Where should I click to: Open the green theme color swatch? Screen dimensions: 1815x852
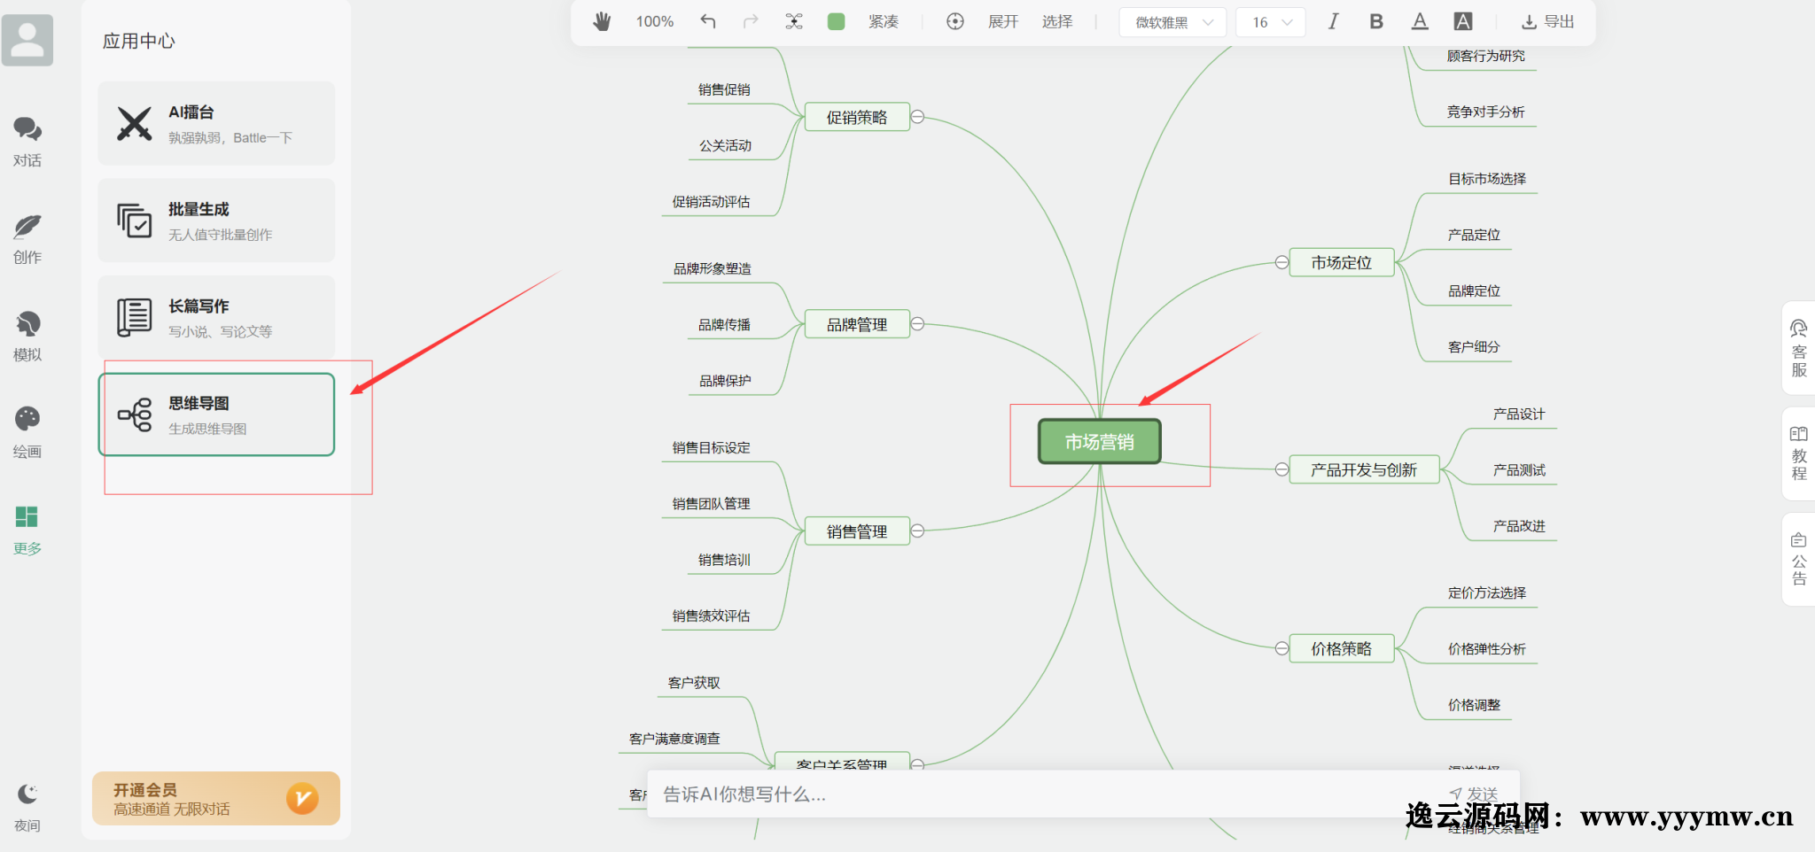(x=836, y=21)
